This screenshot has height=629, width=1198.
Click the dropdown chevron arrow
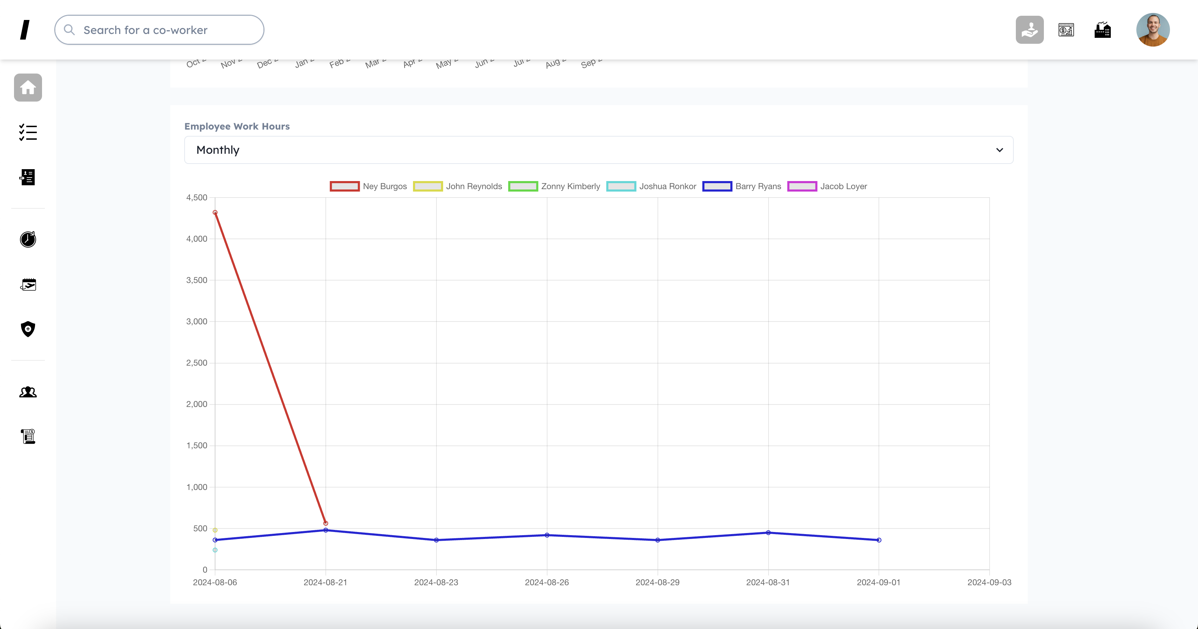999,150
